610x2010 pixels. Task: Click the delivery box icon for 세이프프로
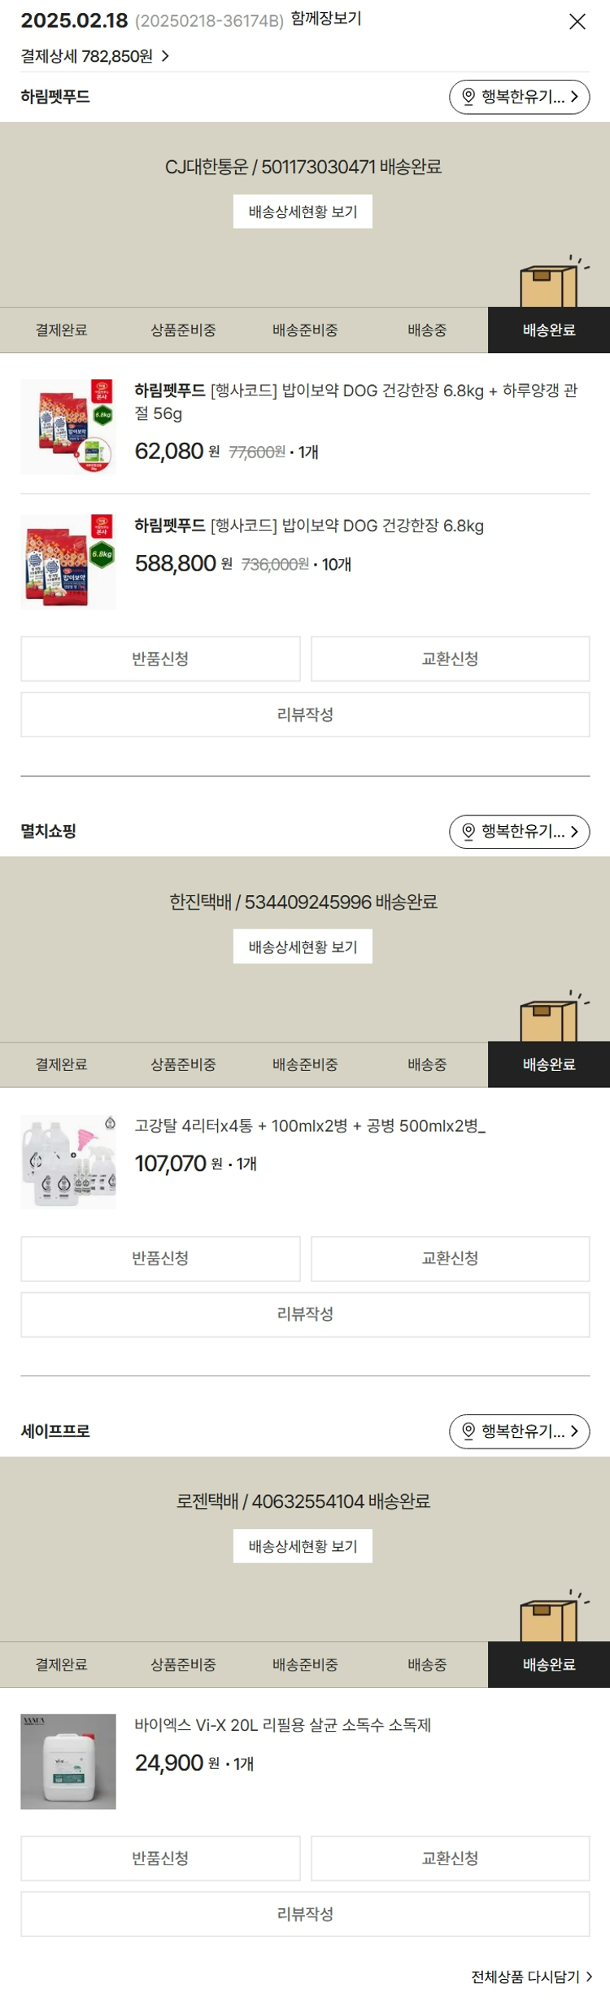[549, 1618]
